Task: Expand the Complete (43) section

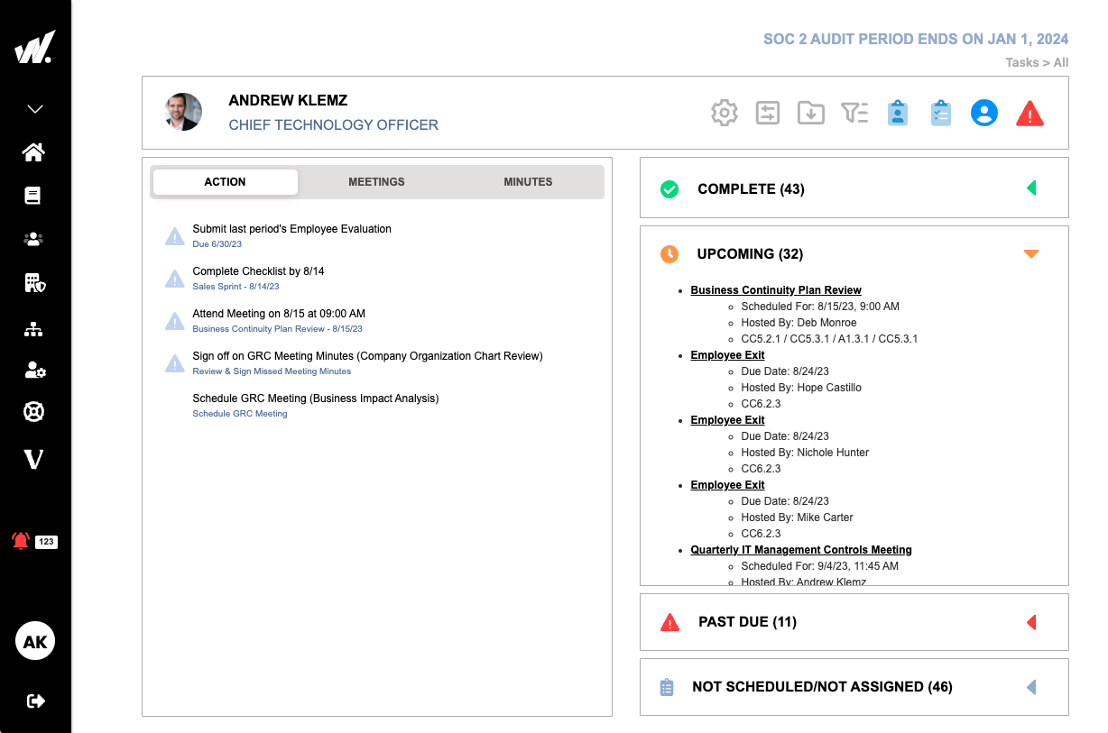Action: coord(1030,188)
